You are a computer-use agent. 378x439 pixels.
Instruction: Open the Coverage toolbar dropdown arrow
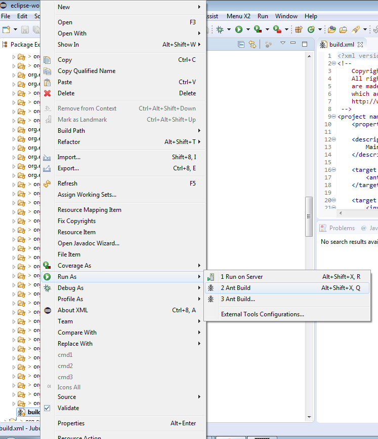(x=267, y=29)
